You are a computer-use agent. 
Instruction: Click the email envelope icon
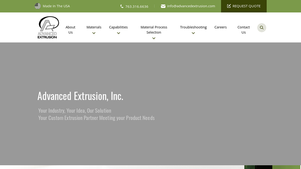163,6
